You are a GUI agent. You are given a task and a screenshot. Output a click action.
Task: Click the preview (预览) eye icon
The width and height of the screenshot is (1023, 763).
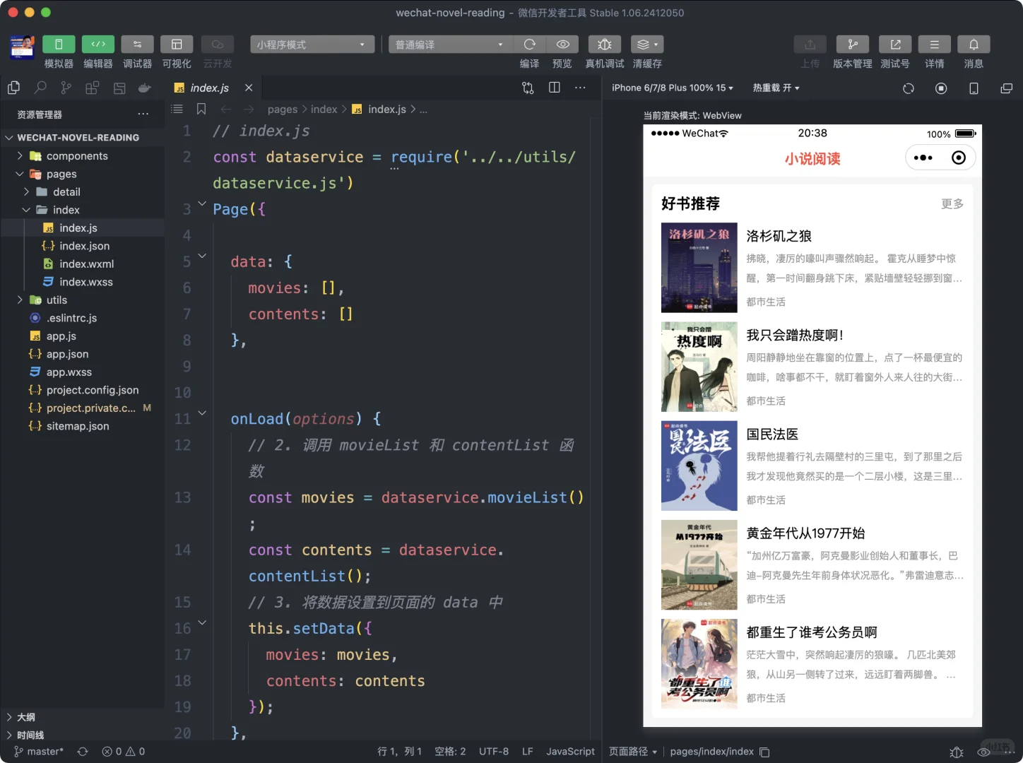[562, 45]
